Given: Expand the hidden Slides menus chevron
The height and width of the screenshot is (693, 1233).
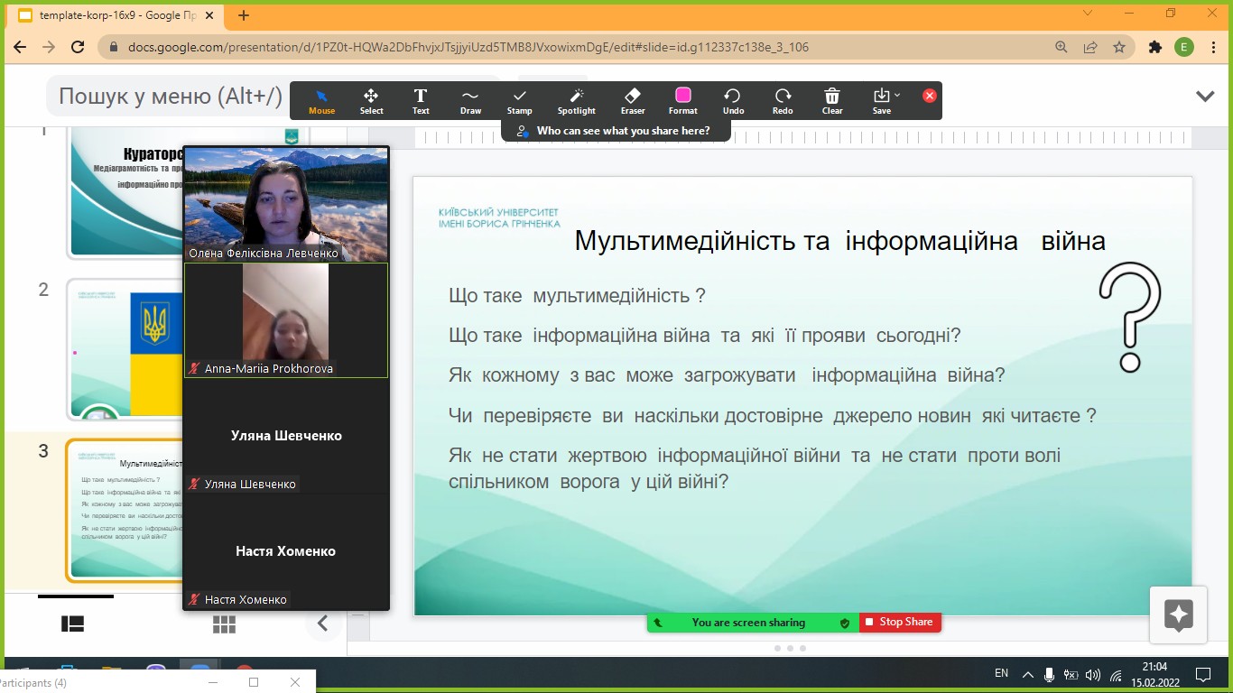Looking at the screenshot, I should tap(1205, 97).
